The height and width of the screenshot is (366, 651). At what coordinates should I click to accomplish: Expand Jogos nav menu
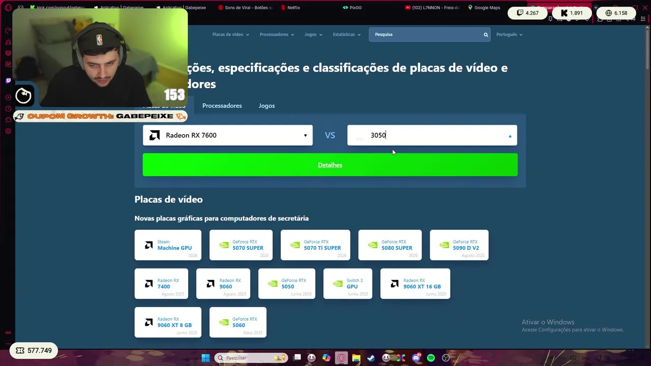313,35
